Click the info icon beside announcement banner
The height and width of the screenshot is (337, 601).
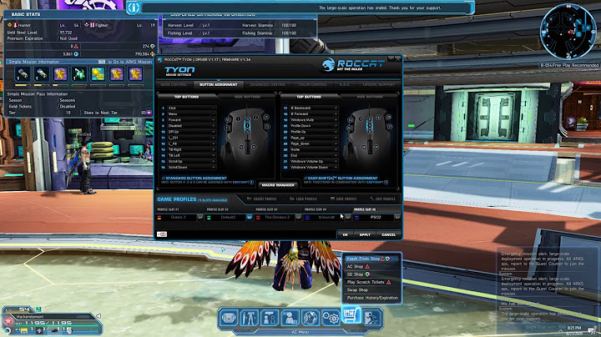[x=133, y=8]
